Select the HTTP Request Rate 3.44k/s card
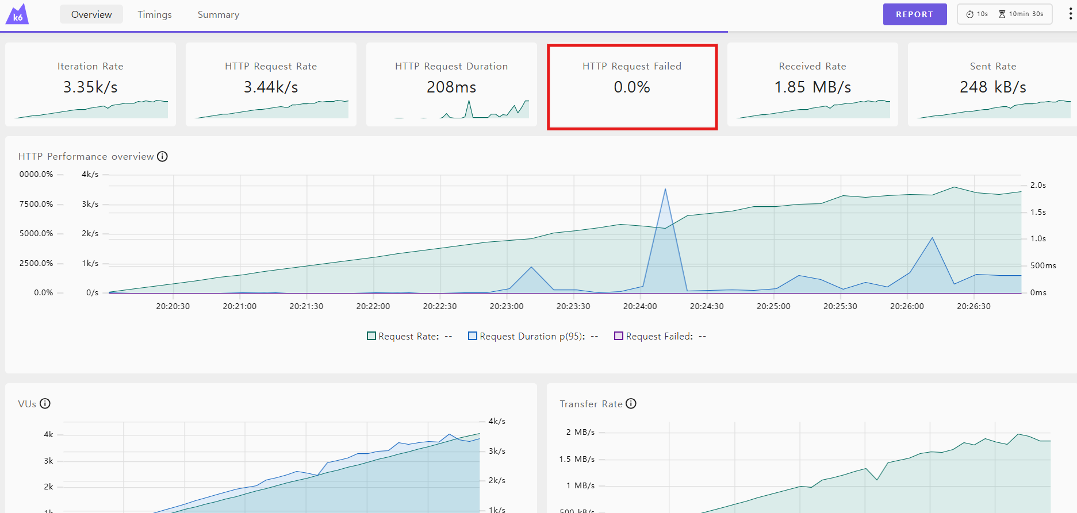The width and height of the screenshot is (1077, 513). 271,84
